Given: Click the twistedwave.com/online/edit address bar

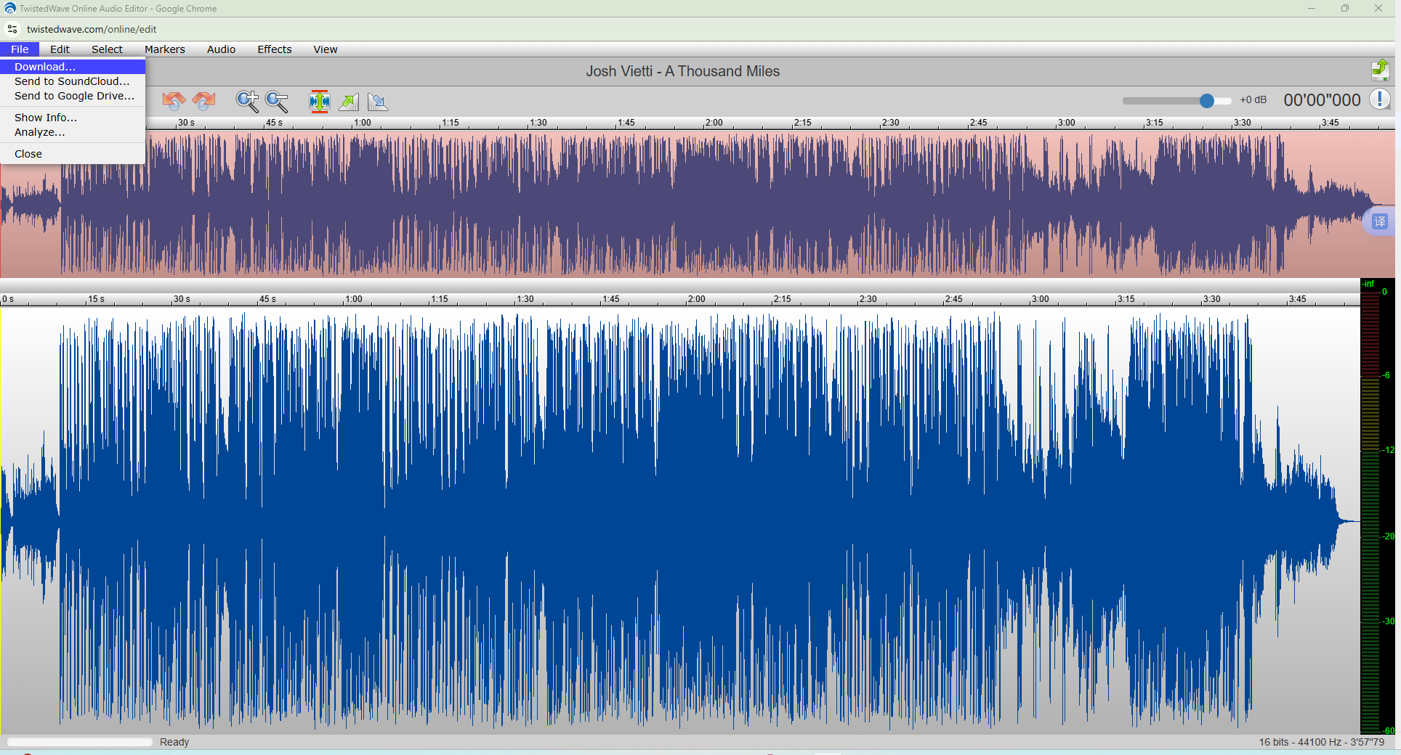Looking at the screenshot, I should coord(92,29).
